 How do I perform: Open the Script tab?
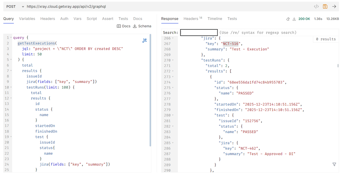[92, 19]
